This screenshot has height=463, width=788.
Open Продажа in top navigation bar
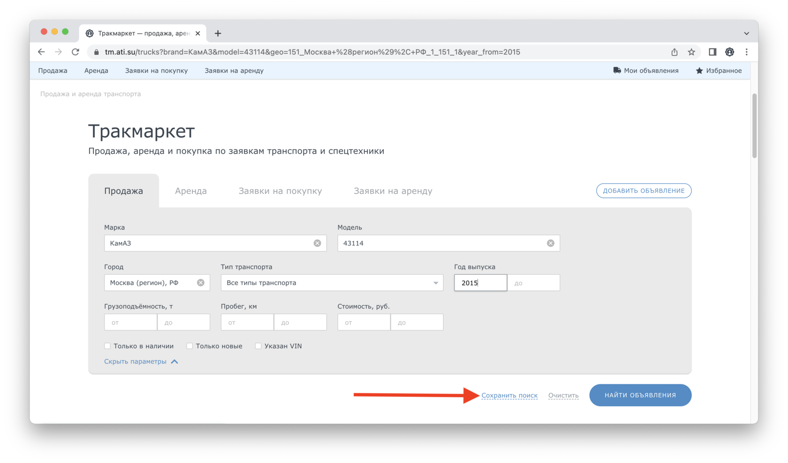click(x=53, y=70)
